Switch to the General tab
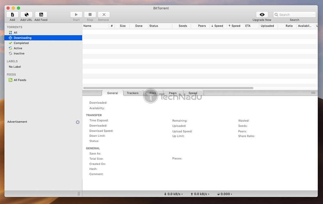This screenshot has height=204, width=323. tap(112, 93)
